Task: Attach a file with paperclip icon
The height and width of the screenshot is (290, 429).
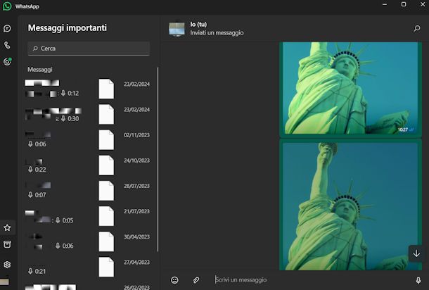Action: click(x=196, y=280)
